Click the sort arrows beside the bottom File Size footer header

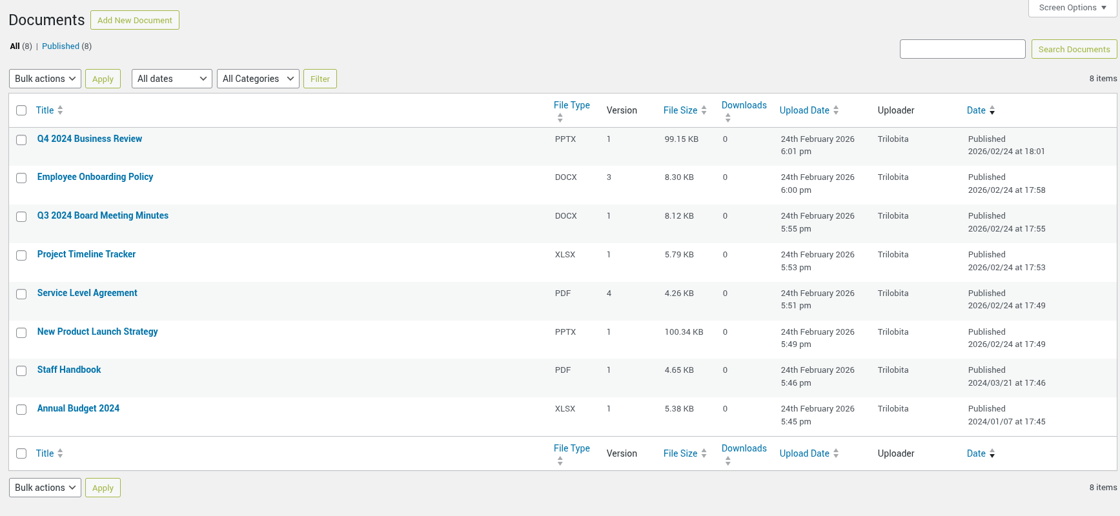pos(704,453)
